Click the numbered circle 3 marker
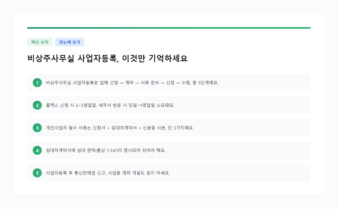Screen dimensions: 338x209 pos(37,128)
